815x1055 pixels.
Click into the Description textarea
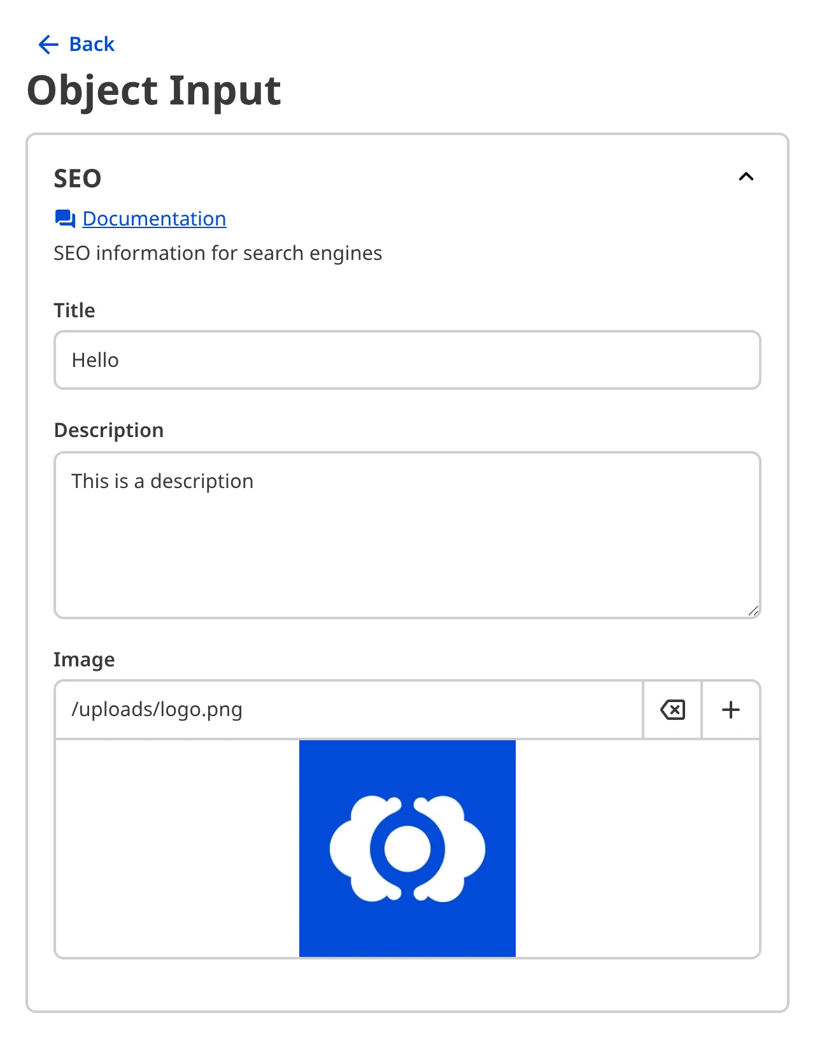tap(407, 535)
